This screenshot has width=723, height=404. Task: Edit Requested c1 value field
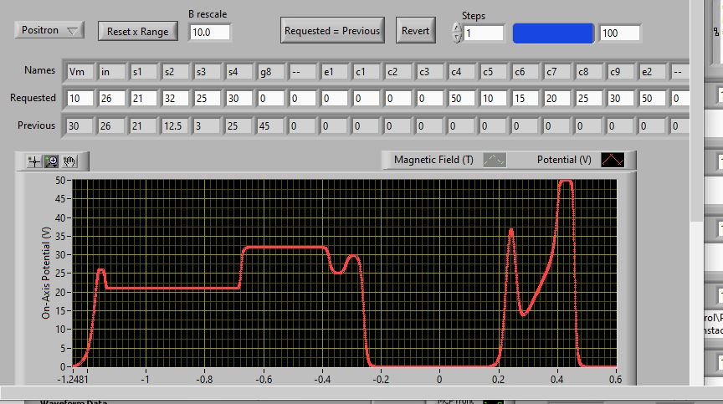click(x=367, y=98)
